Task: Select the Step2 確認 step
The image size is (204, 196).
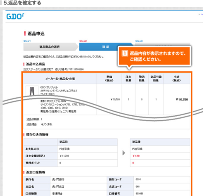Action: (106, 47)
